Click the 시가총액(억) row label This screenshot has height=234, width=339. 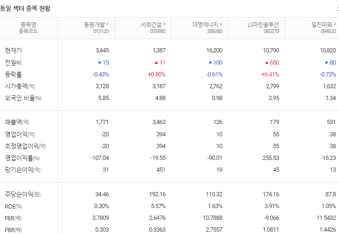click(20, 86)
